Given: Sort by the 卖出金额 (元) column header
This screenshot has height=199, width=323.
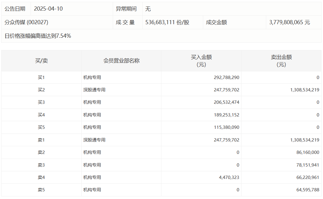Looking at the screenshot, I should [x=281, y=61].
